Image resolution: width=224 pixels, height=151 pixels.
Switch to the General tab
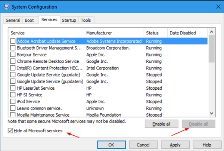click(x=13, y=20)
